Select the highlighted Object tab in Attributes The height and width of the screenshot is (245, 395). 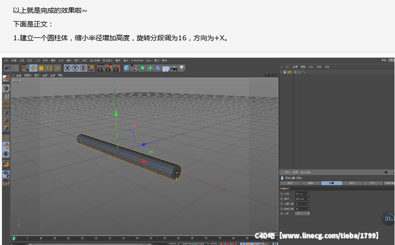click(x=331, y=183)
